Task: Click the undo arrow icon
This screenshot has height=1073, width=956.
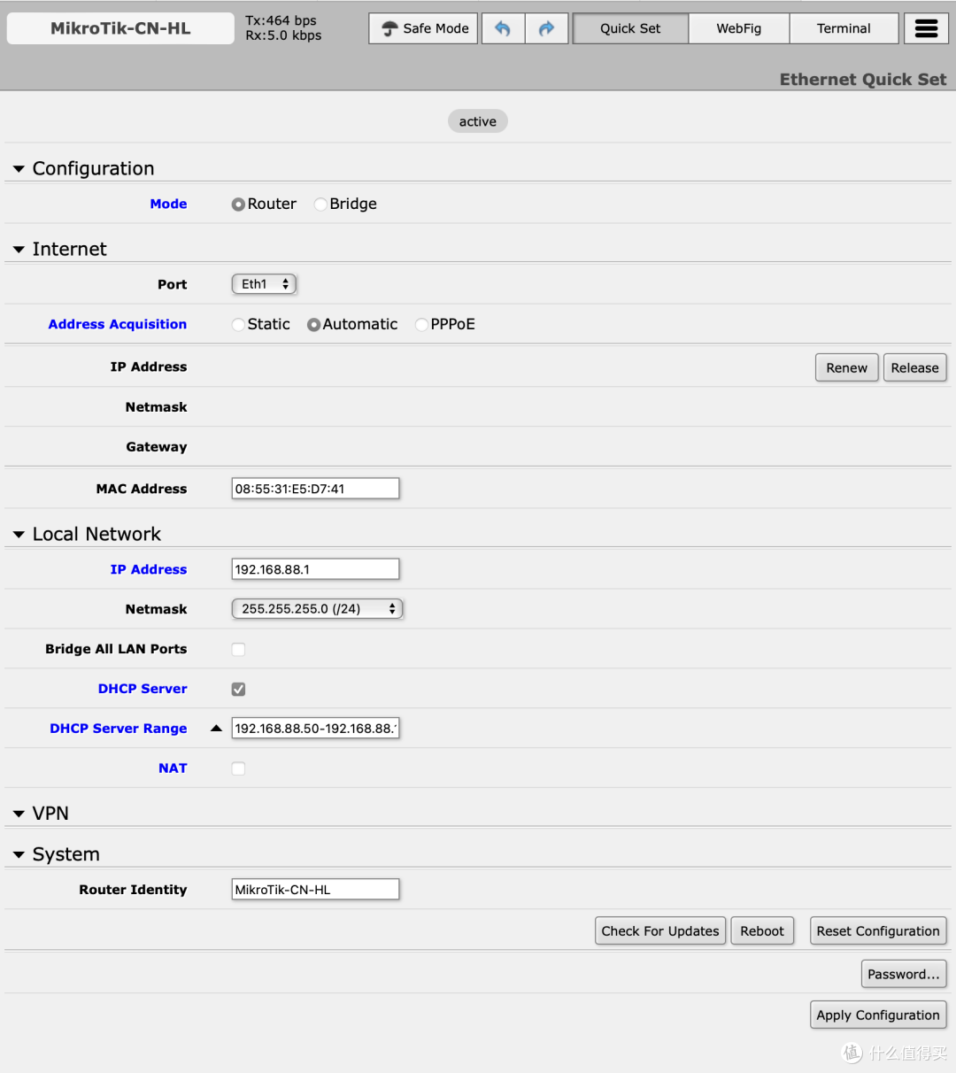Action: click(503, 28)
